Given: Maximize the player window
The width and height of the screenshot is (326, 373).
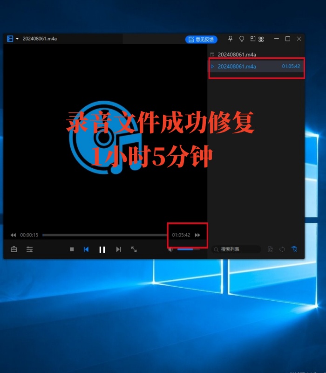Looking at the screenshot, I should pos(288,39).
